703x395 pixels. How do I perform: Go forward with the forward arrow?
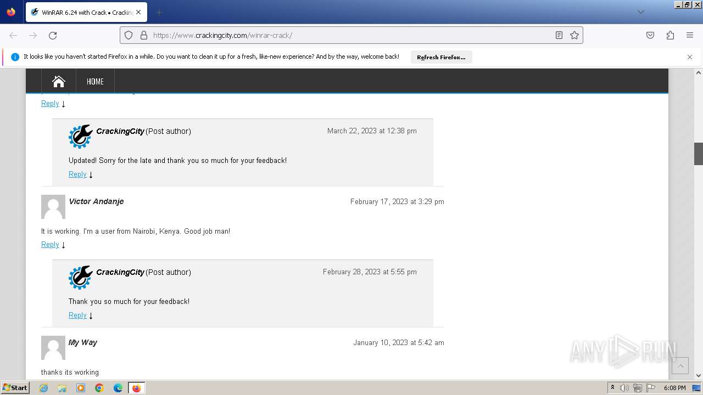point(33,35)
